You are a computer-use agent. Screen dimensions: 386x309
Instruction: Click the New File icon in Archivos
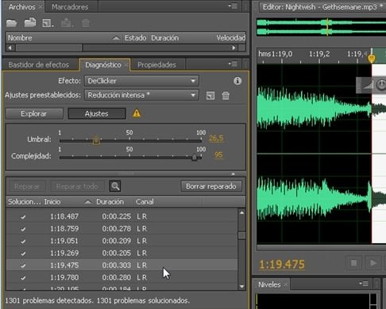coord(48,23)
